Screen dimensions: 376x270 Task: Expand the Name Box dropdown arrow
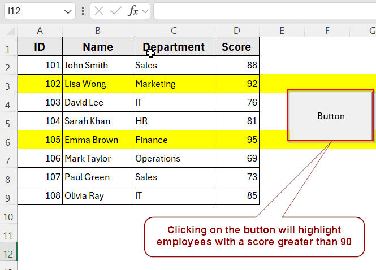tap(68, 11)
